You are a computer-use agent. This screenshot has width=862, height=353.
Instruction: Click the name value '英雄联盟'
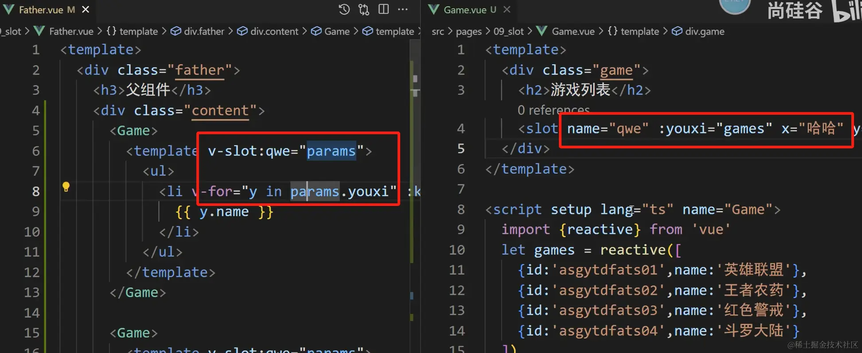754,270
